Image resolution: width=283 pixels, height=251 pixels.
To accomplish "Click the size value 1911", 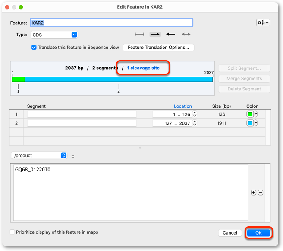I will [x=221, y=123].
